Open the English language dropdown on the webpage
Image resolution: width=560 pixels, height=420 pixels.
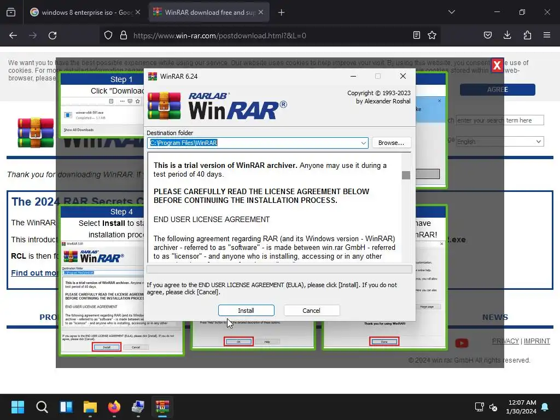[x=500, y=142]
